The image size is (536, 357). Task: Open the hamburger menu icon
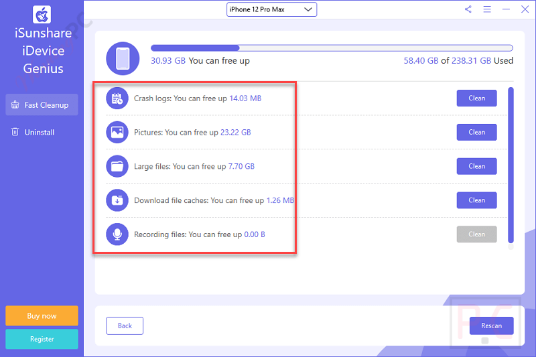pyautogui.click(x=487, y=9)
